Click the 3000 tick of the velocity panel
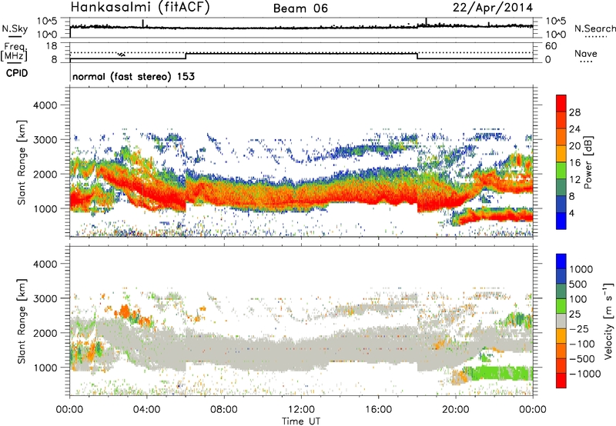This screenshot has height=426, width=616. 45,298
